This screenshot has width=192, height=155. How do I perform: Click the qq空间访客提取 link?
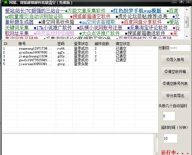click(99, 22)
